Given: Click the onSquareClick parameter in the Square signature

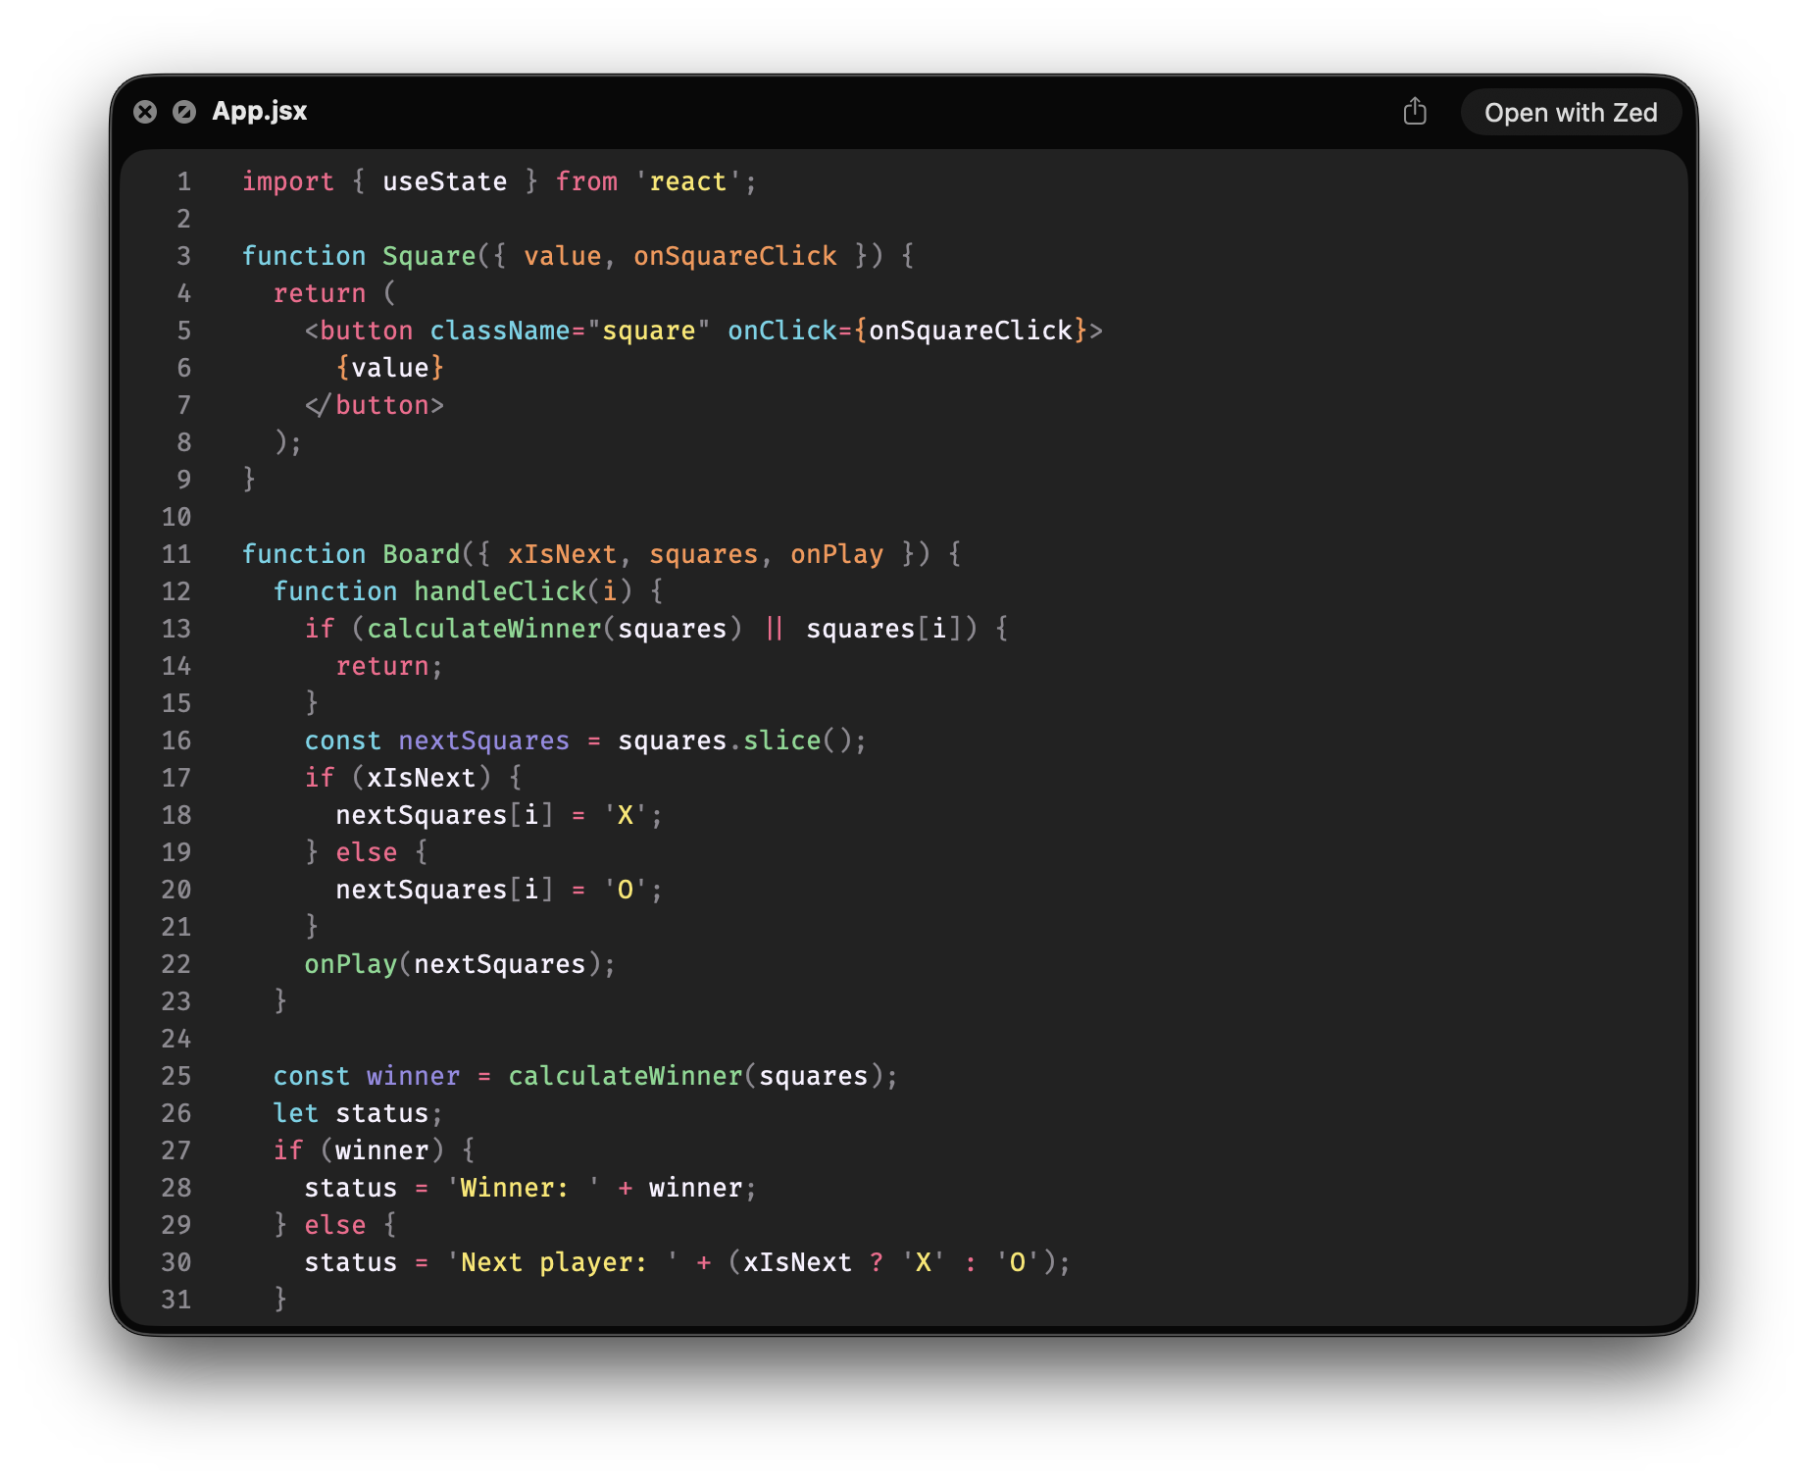Looking at the screenshot, I should click(734, 257).
